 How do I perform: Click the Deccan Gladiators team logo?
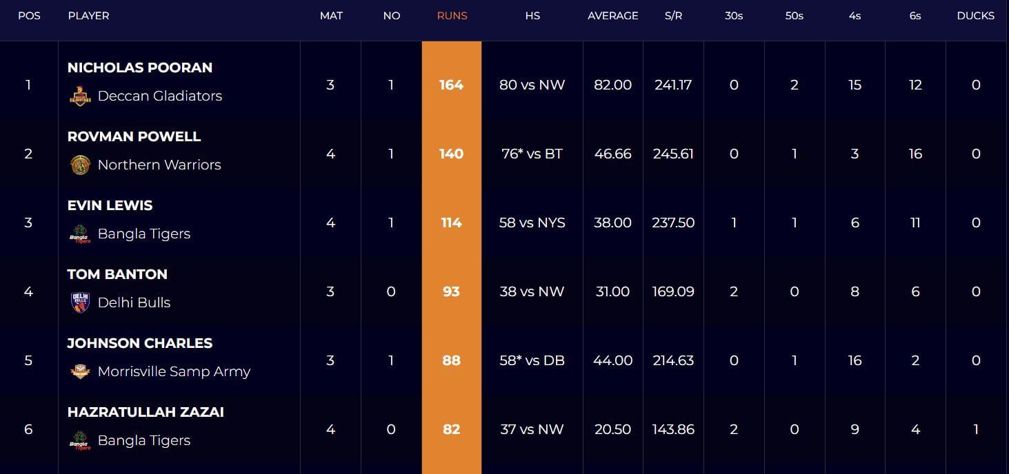pyautogui.click(x=80, y=96)
